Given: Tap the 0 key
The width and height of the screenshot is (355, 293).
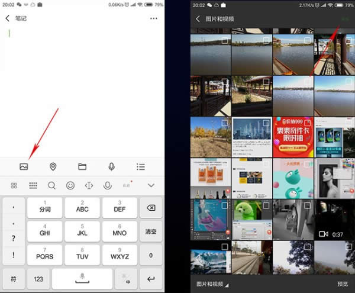Looking at the screenshot, I should point(151,255).
